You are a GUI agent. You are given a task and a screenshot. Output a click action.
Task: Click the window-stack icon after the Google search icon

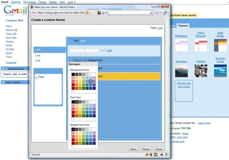tap(165, 13)
